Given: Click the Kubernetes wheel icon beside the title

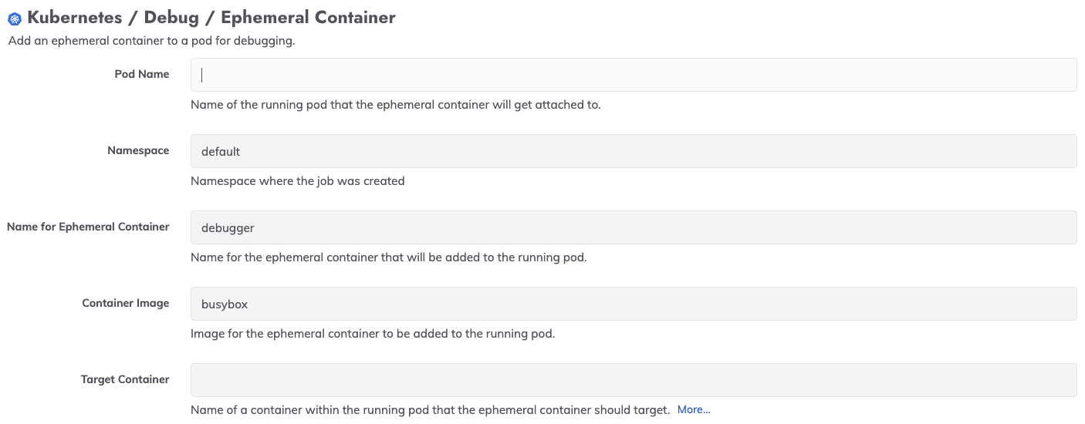Looking at the screenshot, I should point(14,19).
